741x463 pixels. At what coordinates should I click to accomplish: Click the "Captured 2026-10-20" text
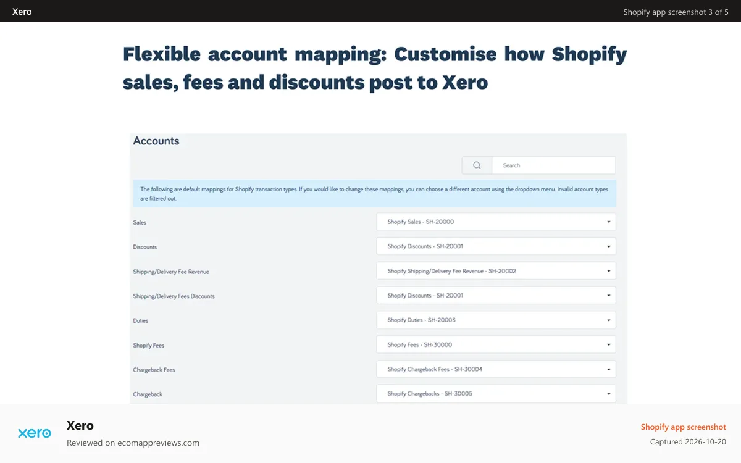coord(688,442)
